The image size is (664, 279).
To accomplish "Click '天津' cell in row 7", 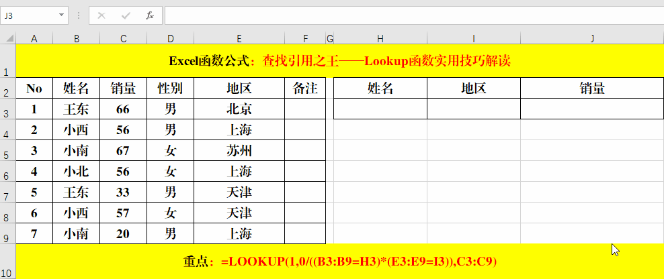I will pos(239,192).
